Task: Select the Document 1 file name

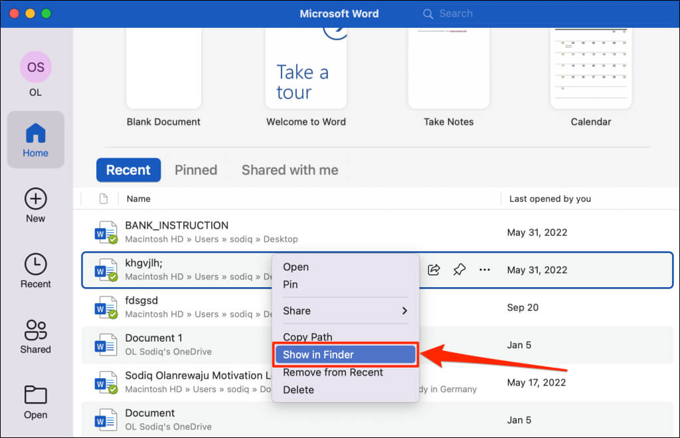Action: click(x=153, y=338)
